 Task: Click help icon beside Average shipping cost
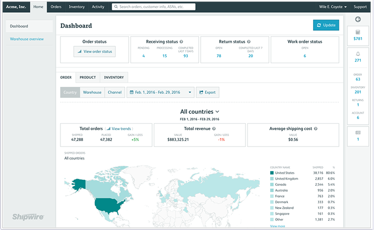click(316, 128)
